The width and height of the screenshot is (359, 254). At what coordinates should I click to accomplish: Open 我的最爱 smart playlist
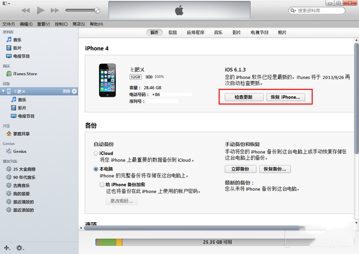coord(18,194)
